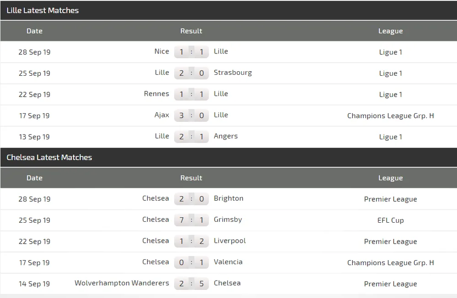Image resolution: width=457 pixels, height=298 pixels.
Task: Open the Ajax team link
Action: click(162, 115)
